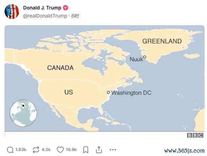Open Donald J. Trump profile name
The image size is (207, 156).
[42, 8]
